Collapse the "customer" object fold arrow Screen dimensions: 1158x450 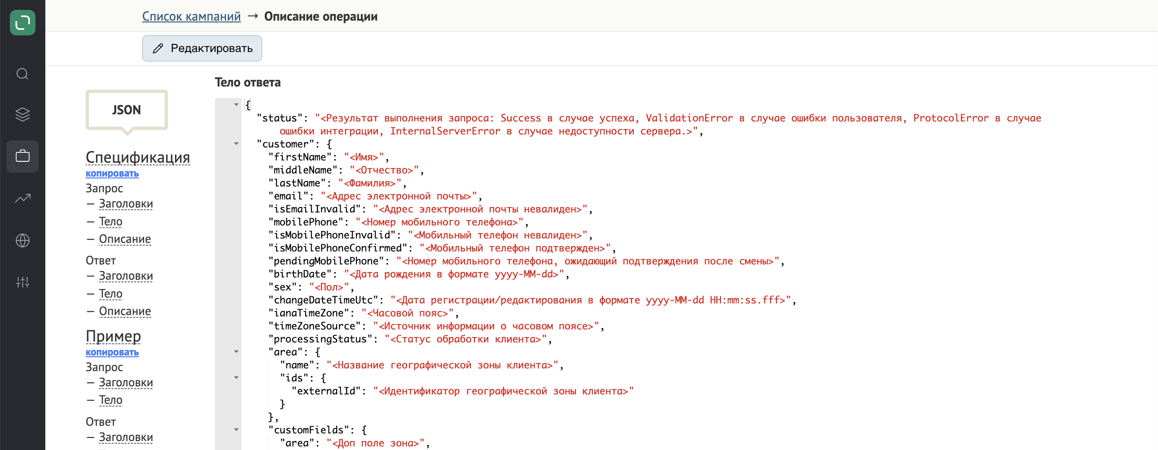(236, 144)
